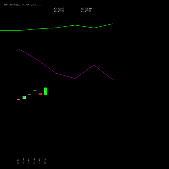This screenshot has height=169, width=169.
Task: Click the green indicator line
Action: tap(56, 28)
